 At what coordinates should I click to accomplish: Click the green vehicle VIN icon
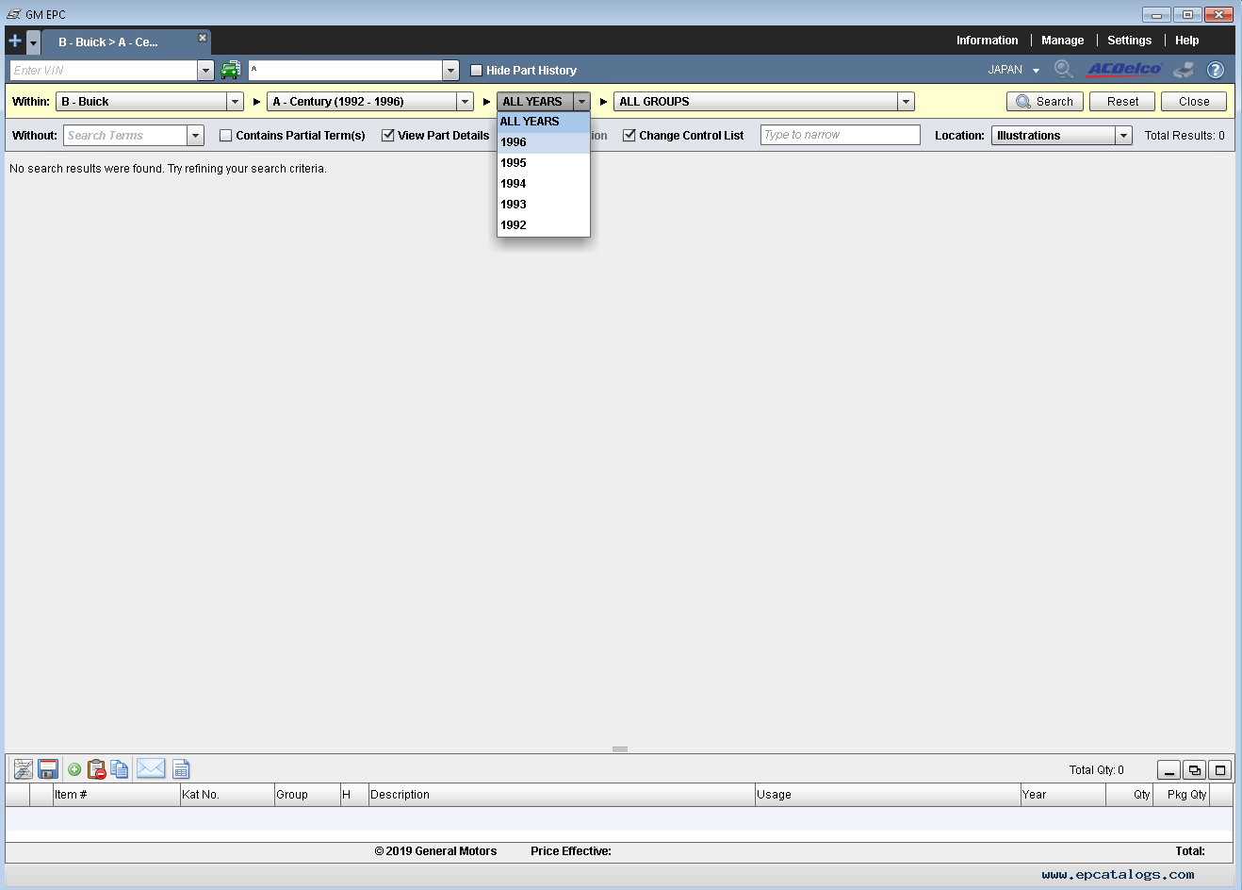point(230,70)
